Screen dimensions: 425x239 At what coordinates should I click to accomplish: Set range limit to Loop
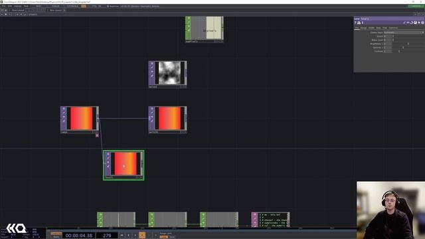pyautogui.click(x=164, y=237)
